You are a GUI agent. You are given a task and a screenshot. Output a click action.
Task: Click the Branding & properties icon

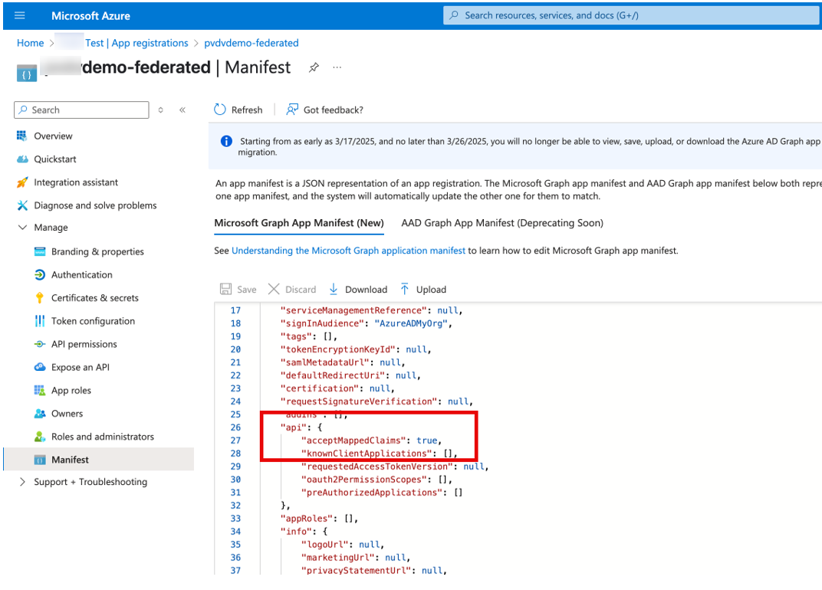click(40, 251)
